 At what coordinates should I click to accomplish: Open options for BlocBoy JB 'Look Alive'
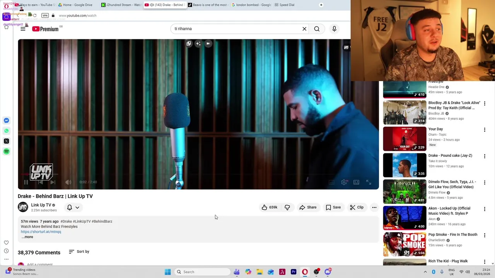[x=485, y=103]
